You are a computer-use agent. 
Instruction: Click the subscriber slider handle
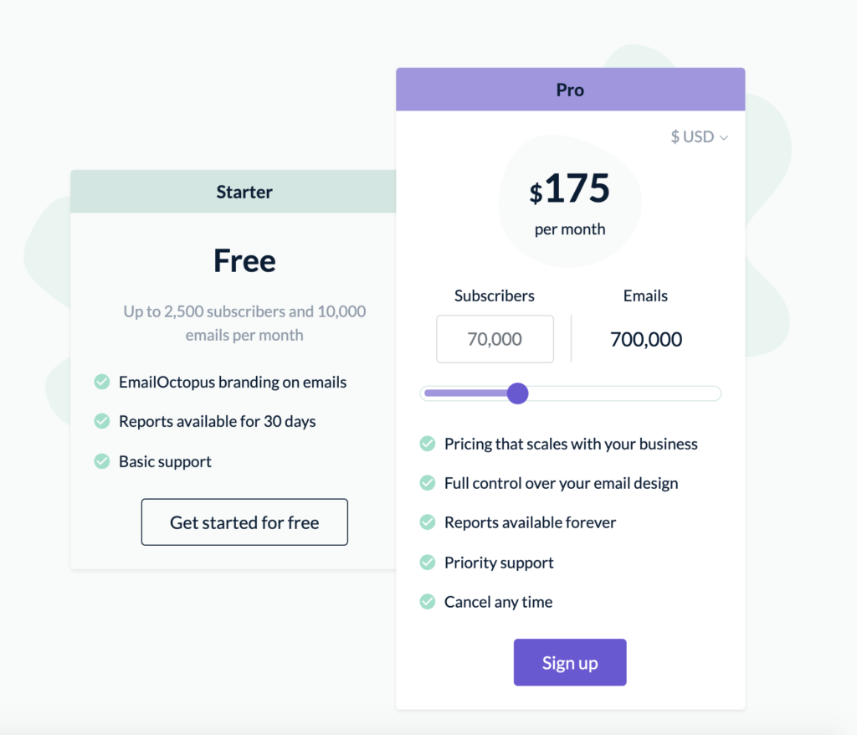tap(518, 393)
